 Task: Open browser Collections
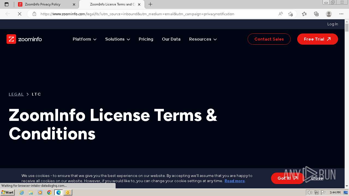coord(316,14)
